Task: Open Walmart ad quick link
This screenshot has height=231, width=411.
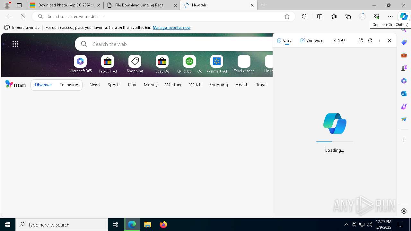Action: 217,64
